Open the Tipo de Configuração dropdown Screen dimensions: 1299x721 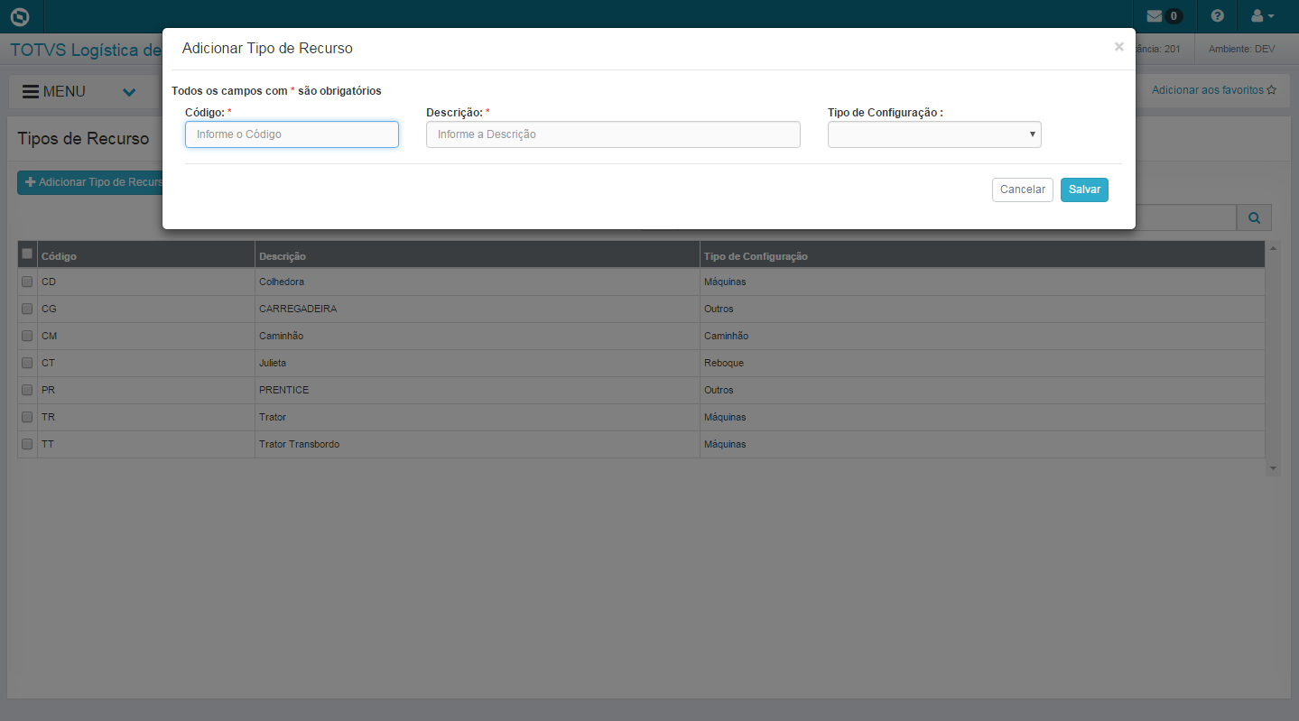934,134
